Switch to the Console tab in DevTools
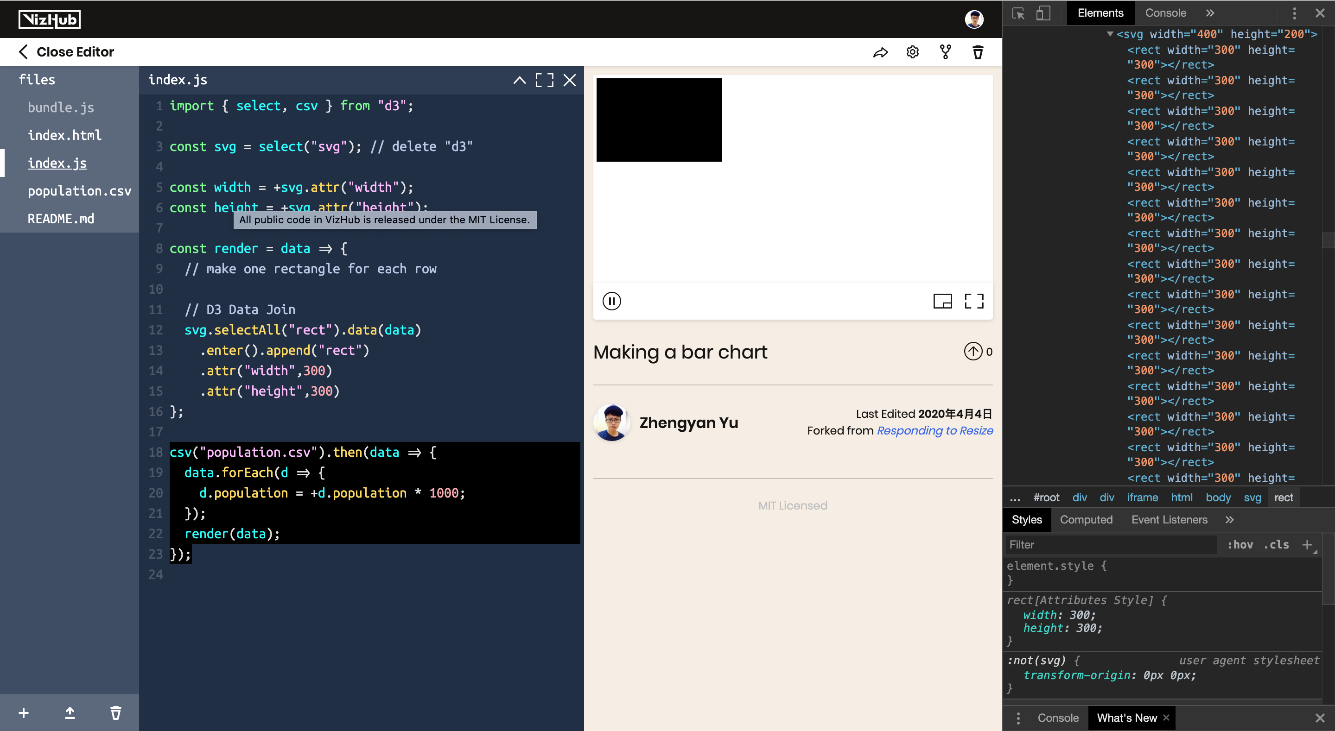The height and width of the screenshot is (731, 1335). [1165, 13]
